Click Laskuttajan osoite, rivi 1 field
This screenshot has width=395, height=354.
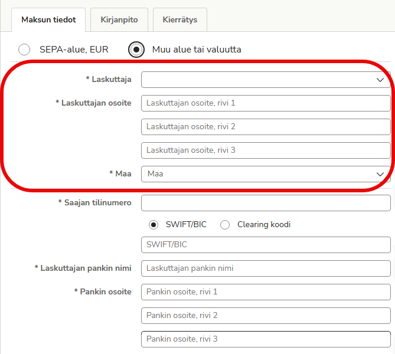[266, 103]
